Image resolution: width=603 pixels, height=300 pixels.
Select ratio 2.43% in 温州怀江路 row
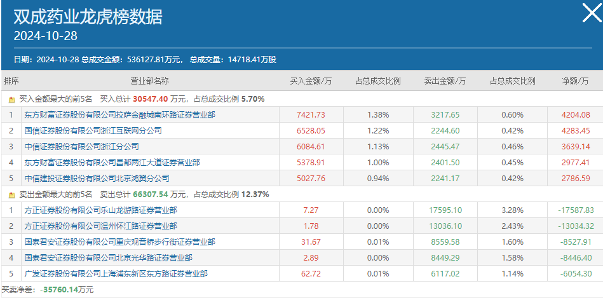(x=512, y=226)
